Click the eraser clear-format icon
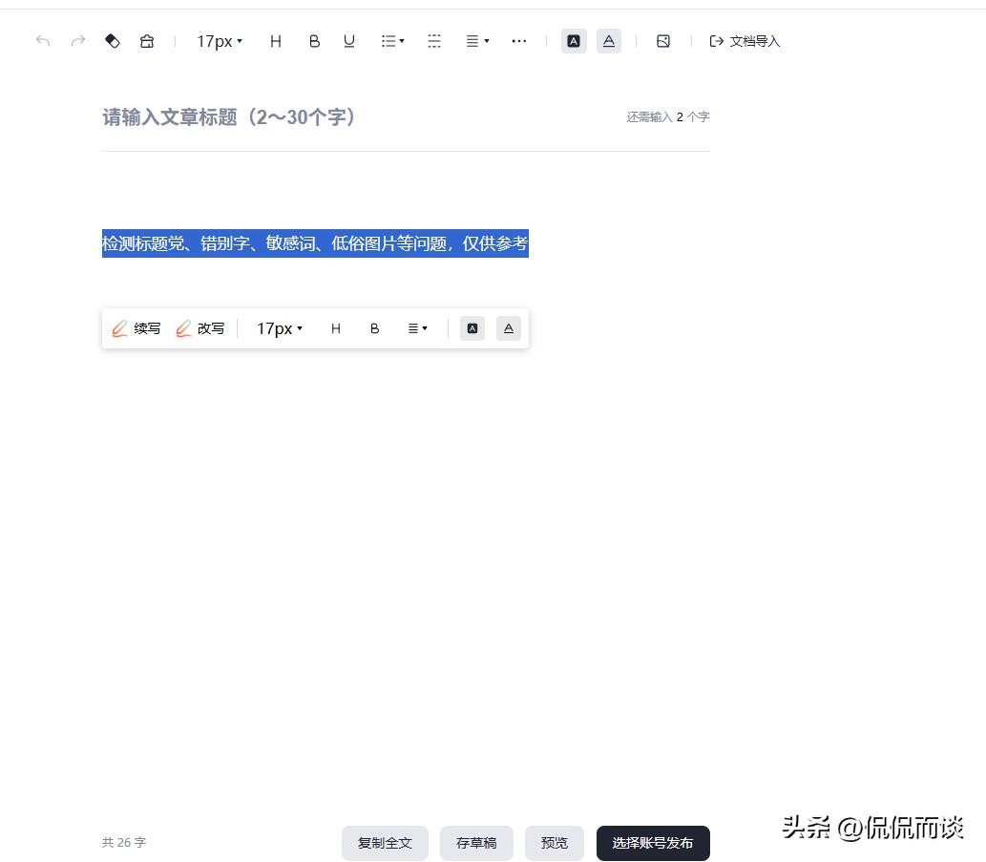The height and width of the screenshot is (862, 986). [113, 41]
